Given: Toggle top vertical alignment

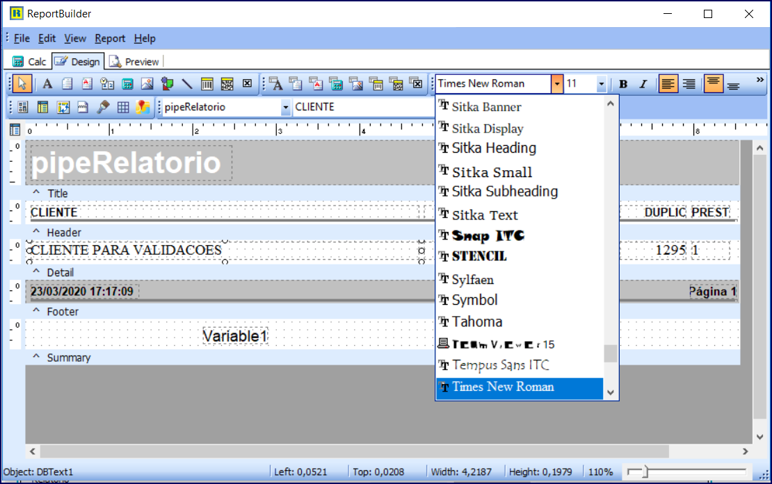Looking at the screenshot, I should click(x=714, y=84).
